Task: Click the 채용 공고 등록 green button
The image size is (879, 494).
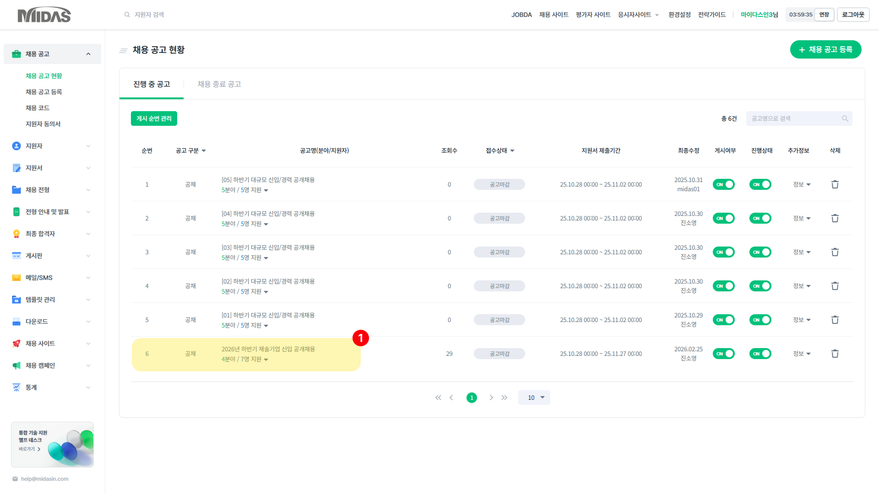Action: coord(825,49)
